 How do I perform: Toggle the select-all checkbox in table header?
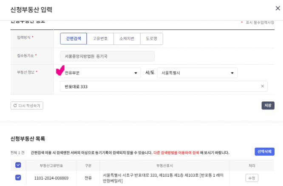(x=18, y=165)
